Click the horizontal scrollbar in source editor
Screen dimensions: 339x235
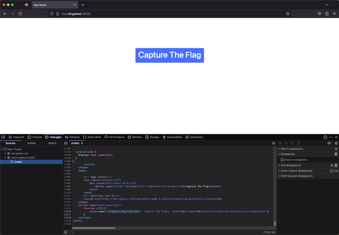[94, 228]
